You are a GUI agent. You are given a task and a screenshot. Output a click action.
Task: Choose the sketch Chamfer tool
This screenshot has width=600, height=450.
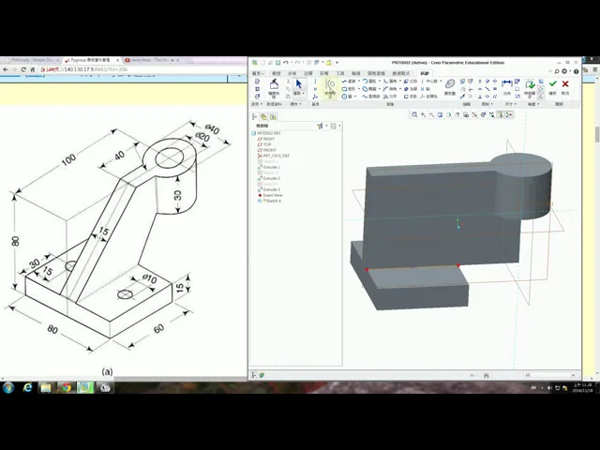click(390, 89)
